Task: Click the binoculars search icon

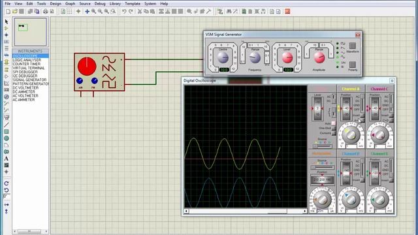Action: [x=229, y=12]
